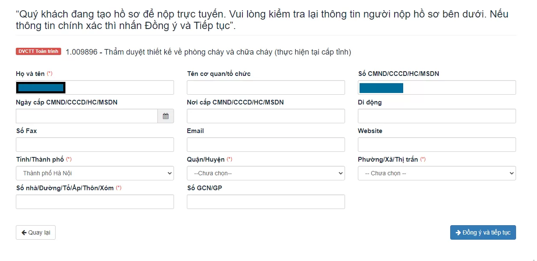Select the Số GCN/GP input box

coord(266,202)
